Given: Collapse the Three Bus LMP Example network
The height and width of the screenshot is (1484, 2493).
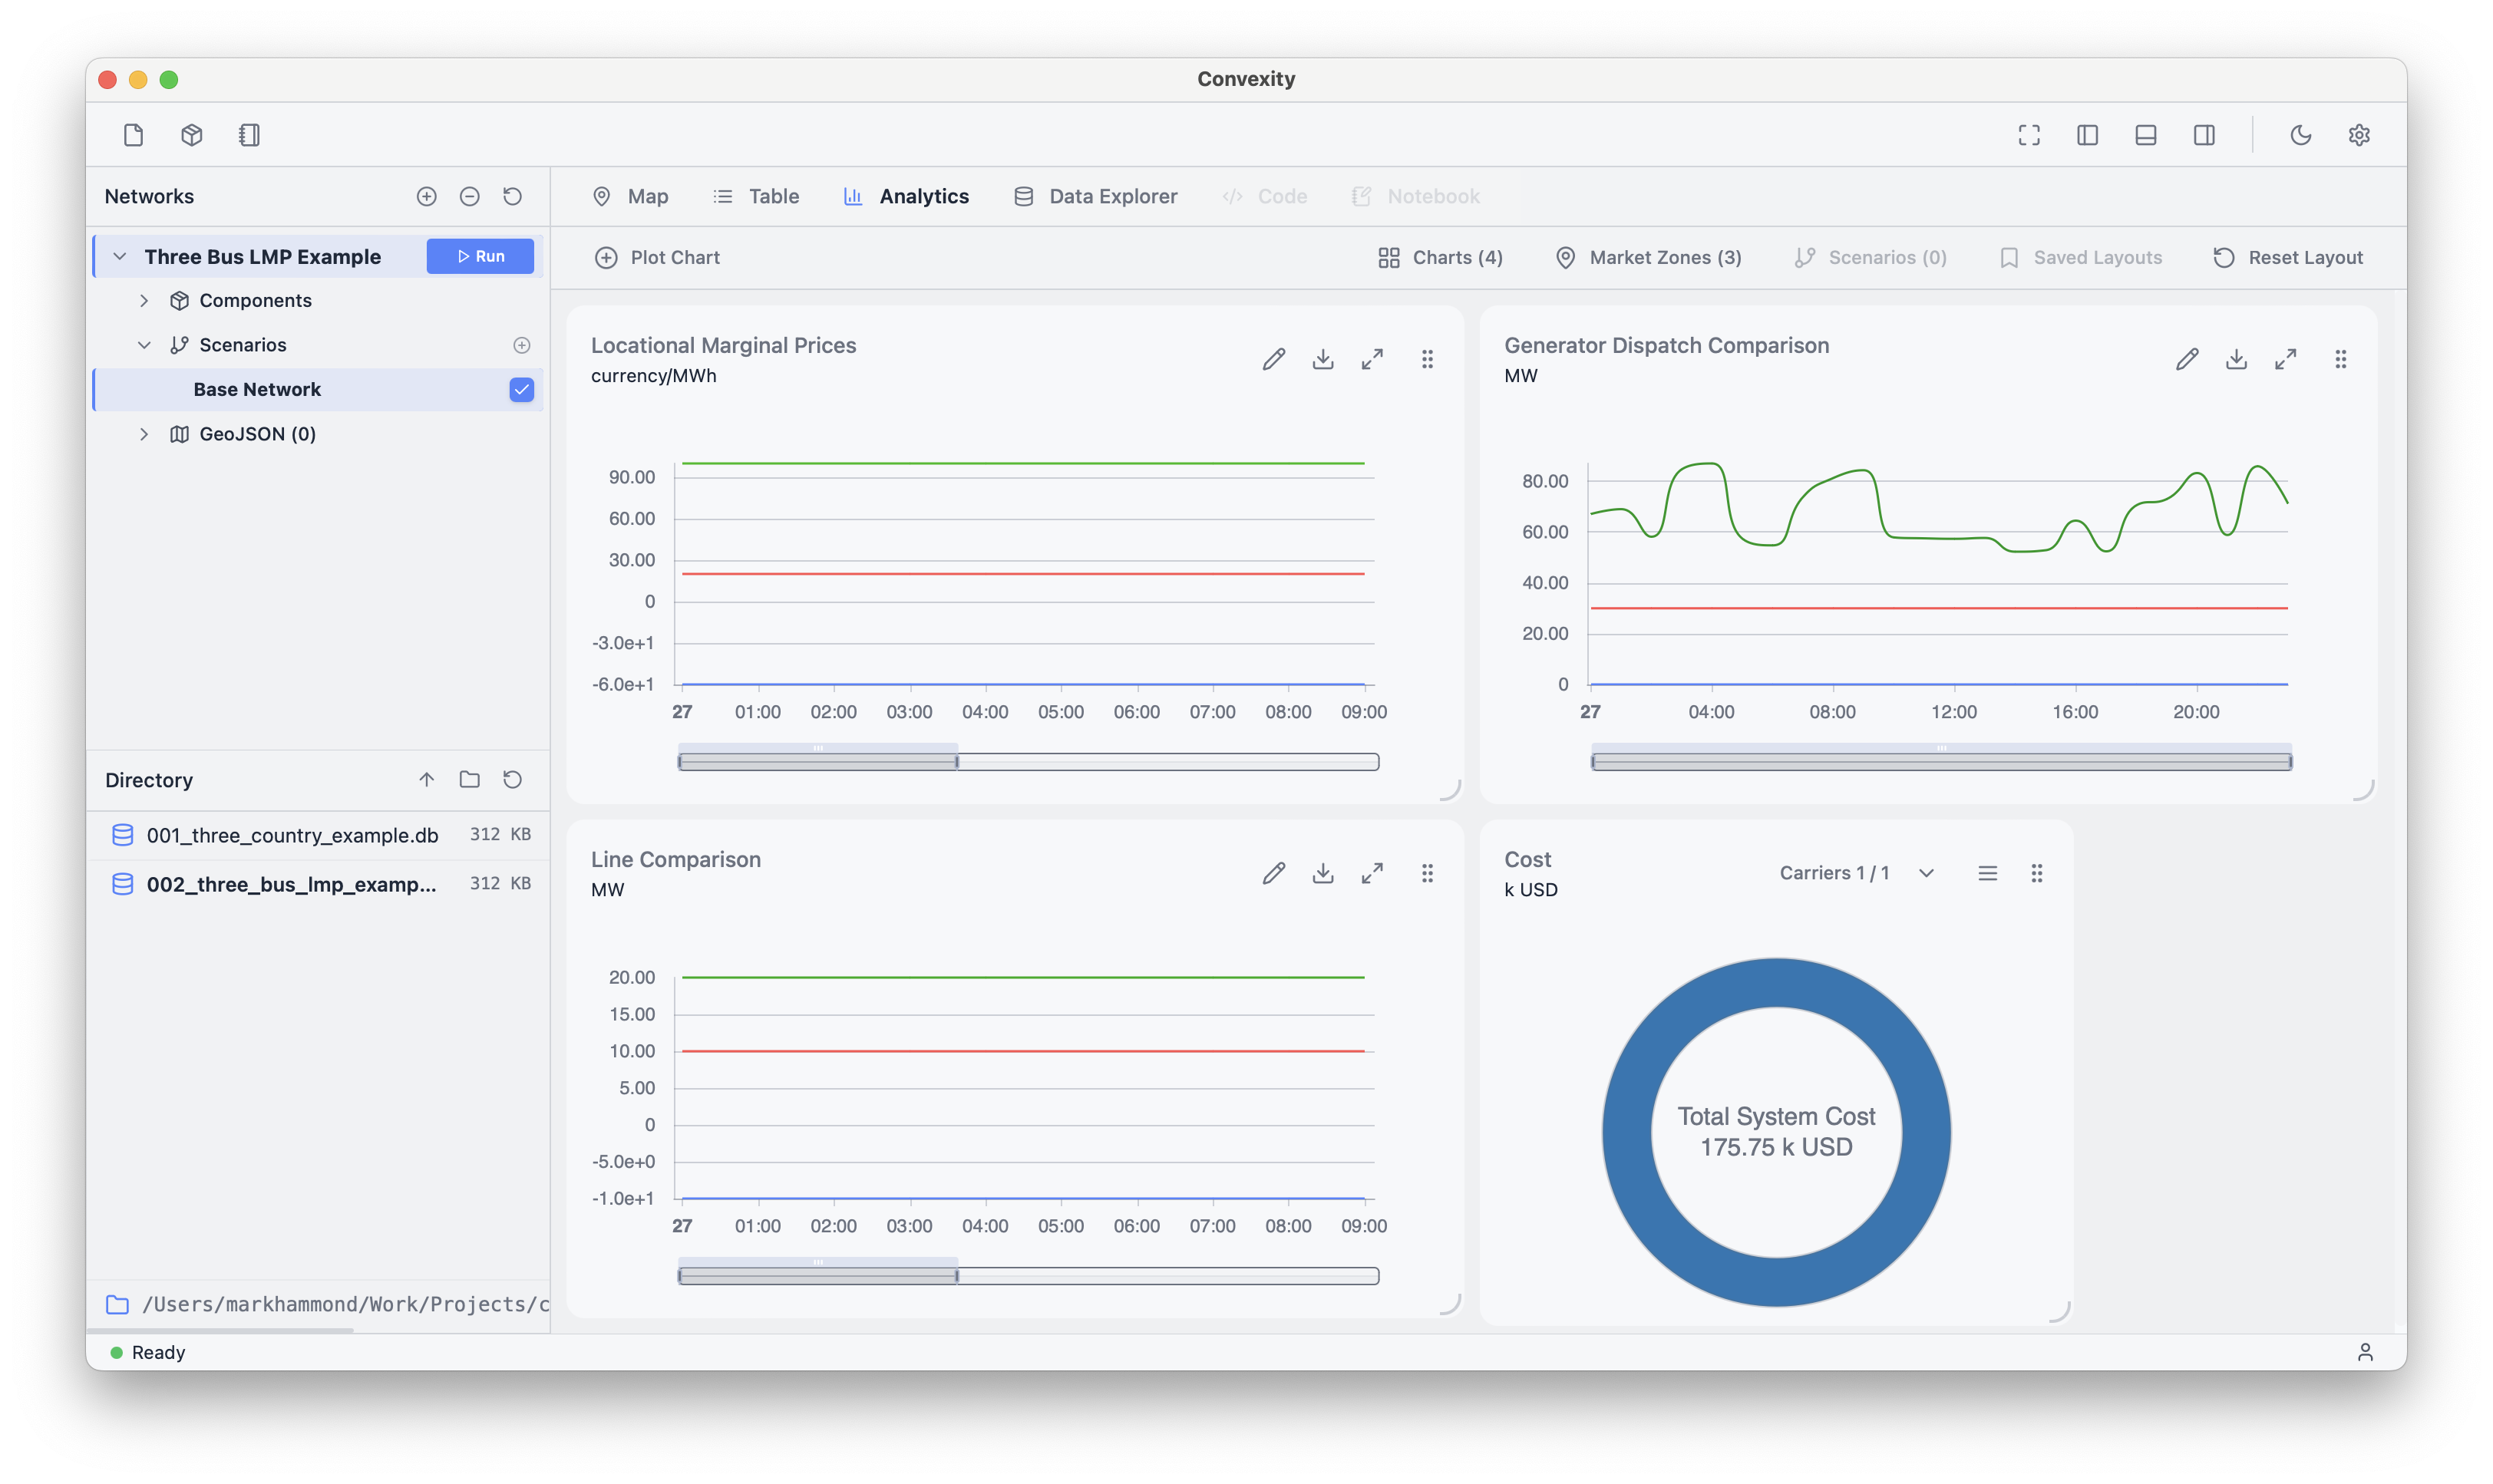Looking at the screenshot, I should [120, 256].
